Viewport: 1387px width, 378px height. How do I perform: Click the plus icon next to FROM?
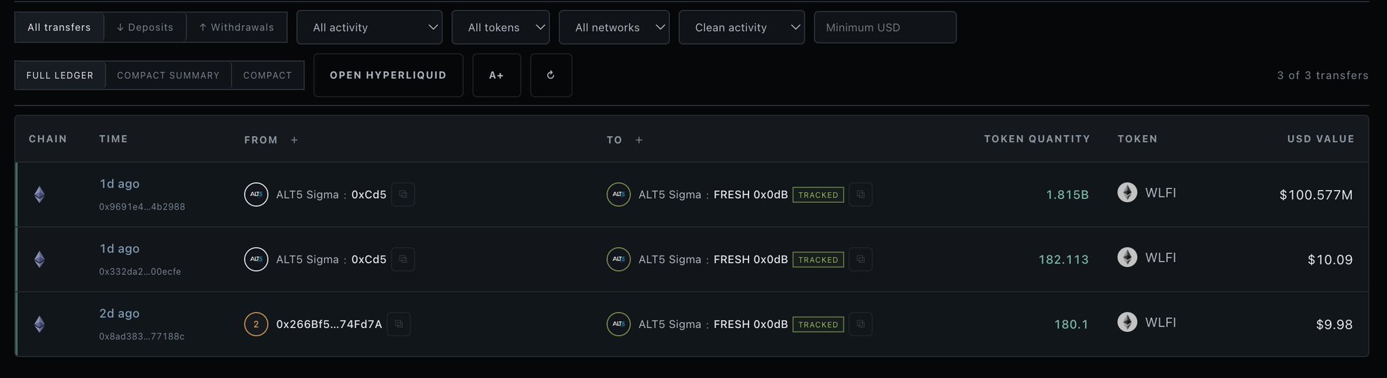point(294,140)
